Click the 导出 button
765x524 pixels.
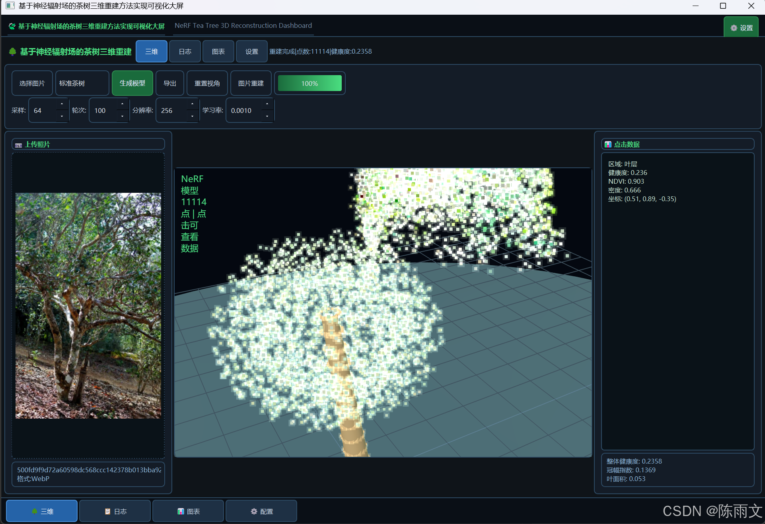tap(170, 83)
